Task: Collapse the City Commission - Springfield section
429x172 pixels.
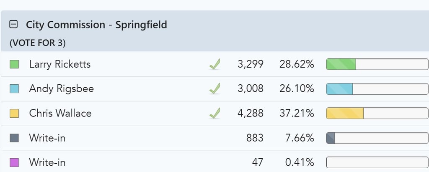Action: point(13,25)
